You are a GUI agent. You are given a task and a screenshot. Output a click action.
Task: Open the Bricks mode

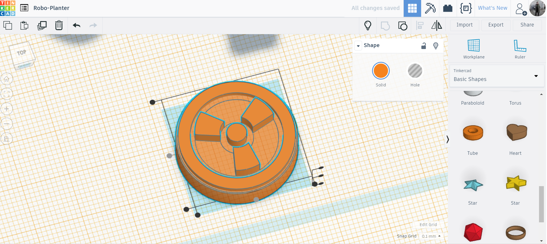point(448,8)
